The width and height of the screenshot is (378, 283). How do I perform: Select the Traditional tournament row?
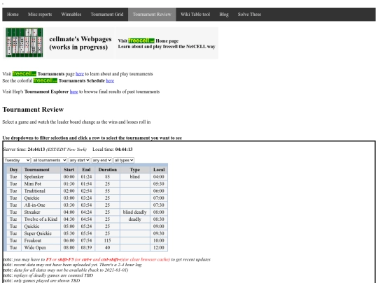(87, 191)
